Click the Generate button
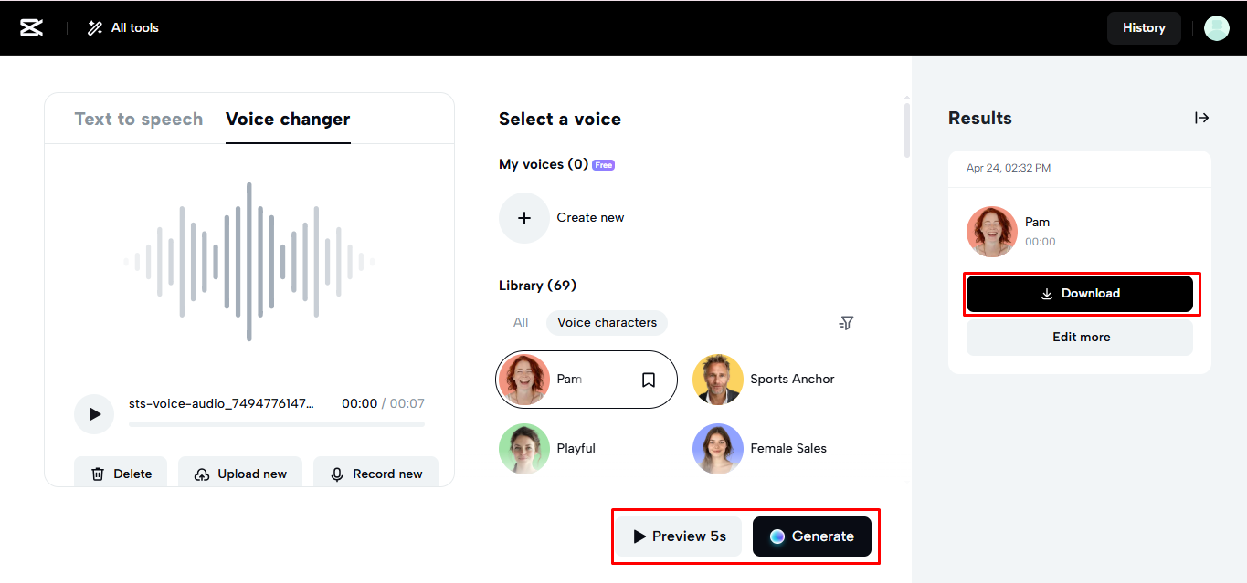The width and height of the screenshot is (1247, 583). pyautogui.click(x=812, y=536)
